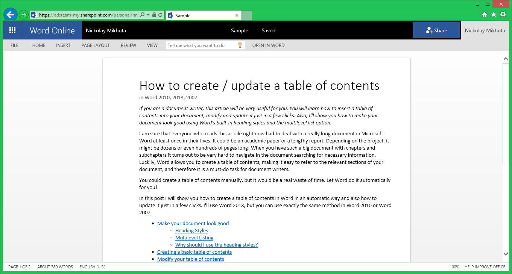The height and width of the screenshot is (274, 512).
Task: Follow Creating a basic table of contents link
Action: tap(194, 252)
